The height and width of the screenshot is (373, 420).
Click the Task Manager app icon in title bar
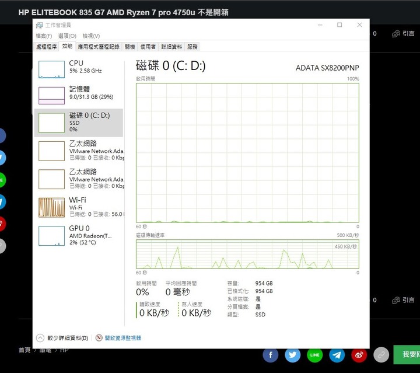coord(40,25)
